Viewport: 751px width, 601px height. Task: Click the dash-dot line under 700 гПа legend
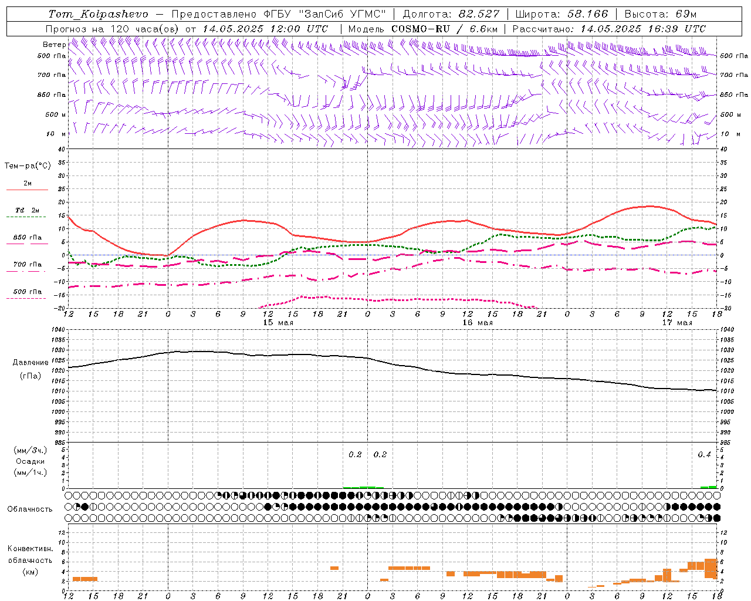pyautogui.click(x=27, y=272)
